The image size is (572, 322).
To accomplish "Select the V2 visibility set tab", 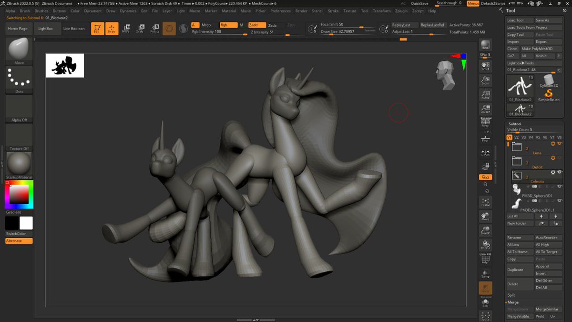I will tap(516, 137).
